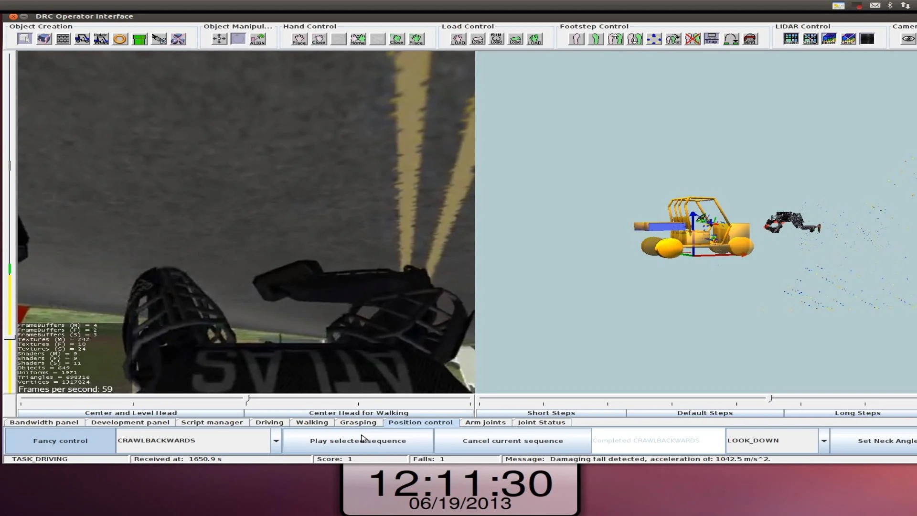Create an orange ring torus object
Image resolution: width=917 pixels, height=516 pixels.
[120, 39]
